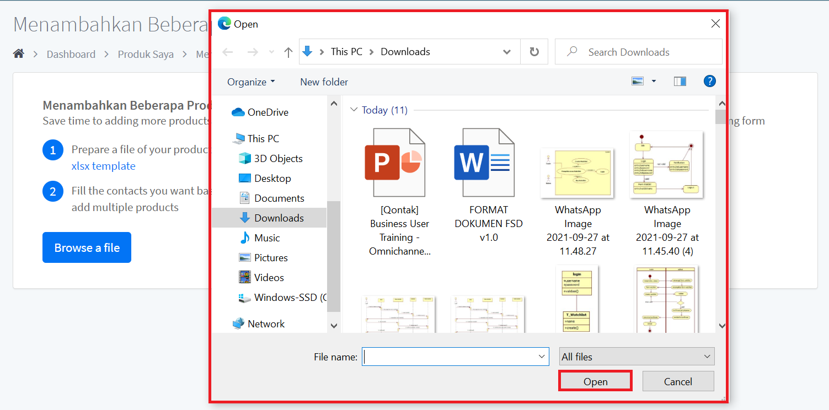This screenshot has width=829, height=410.
Task: Collapse the 'Today (11)' group
Action: click(354, 110)
